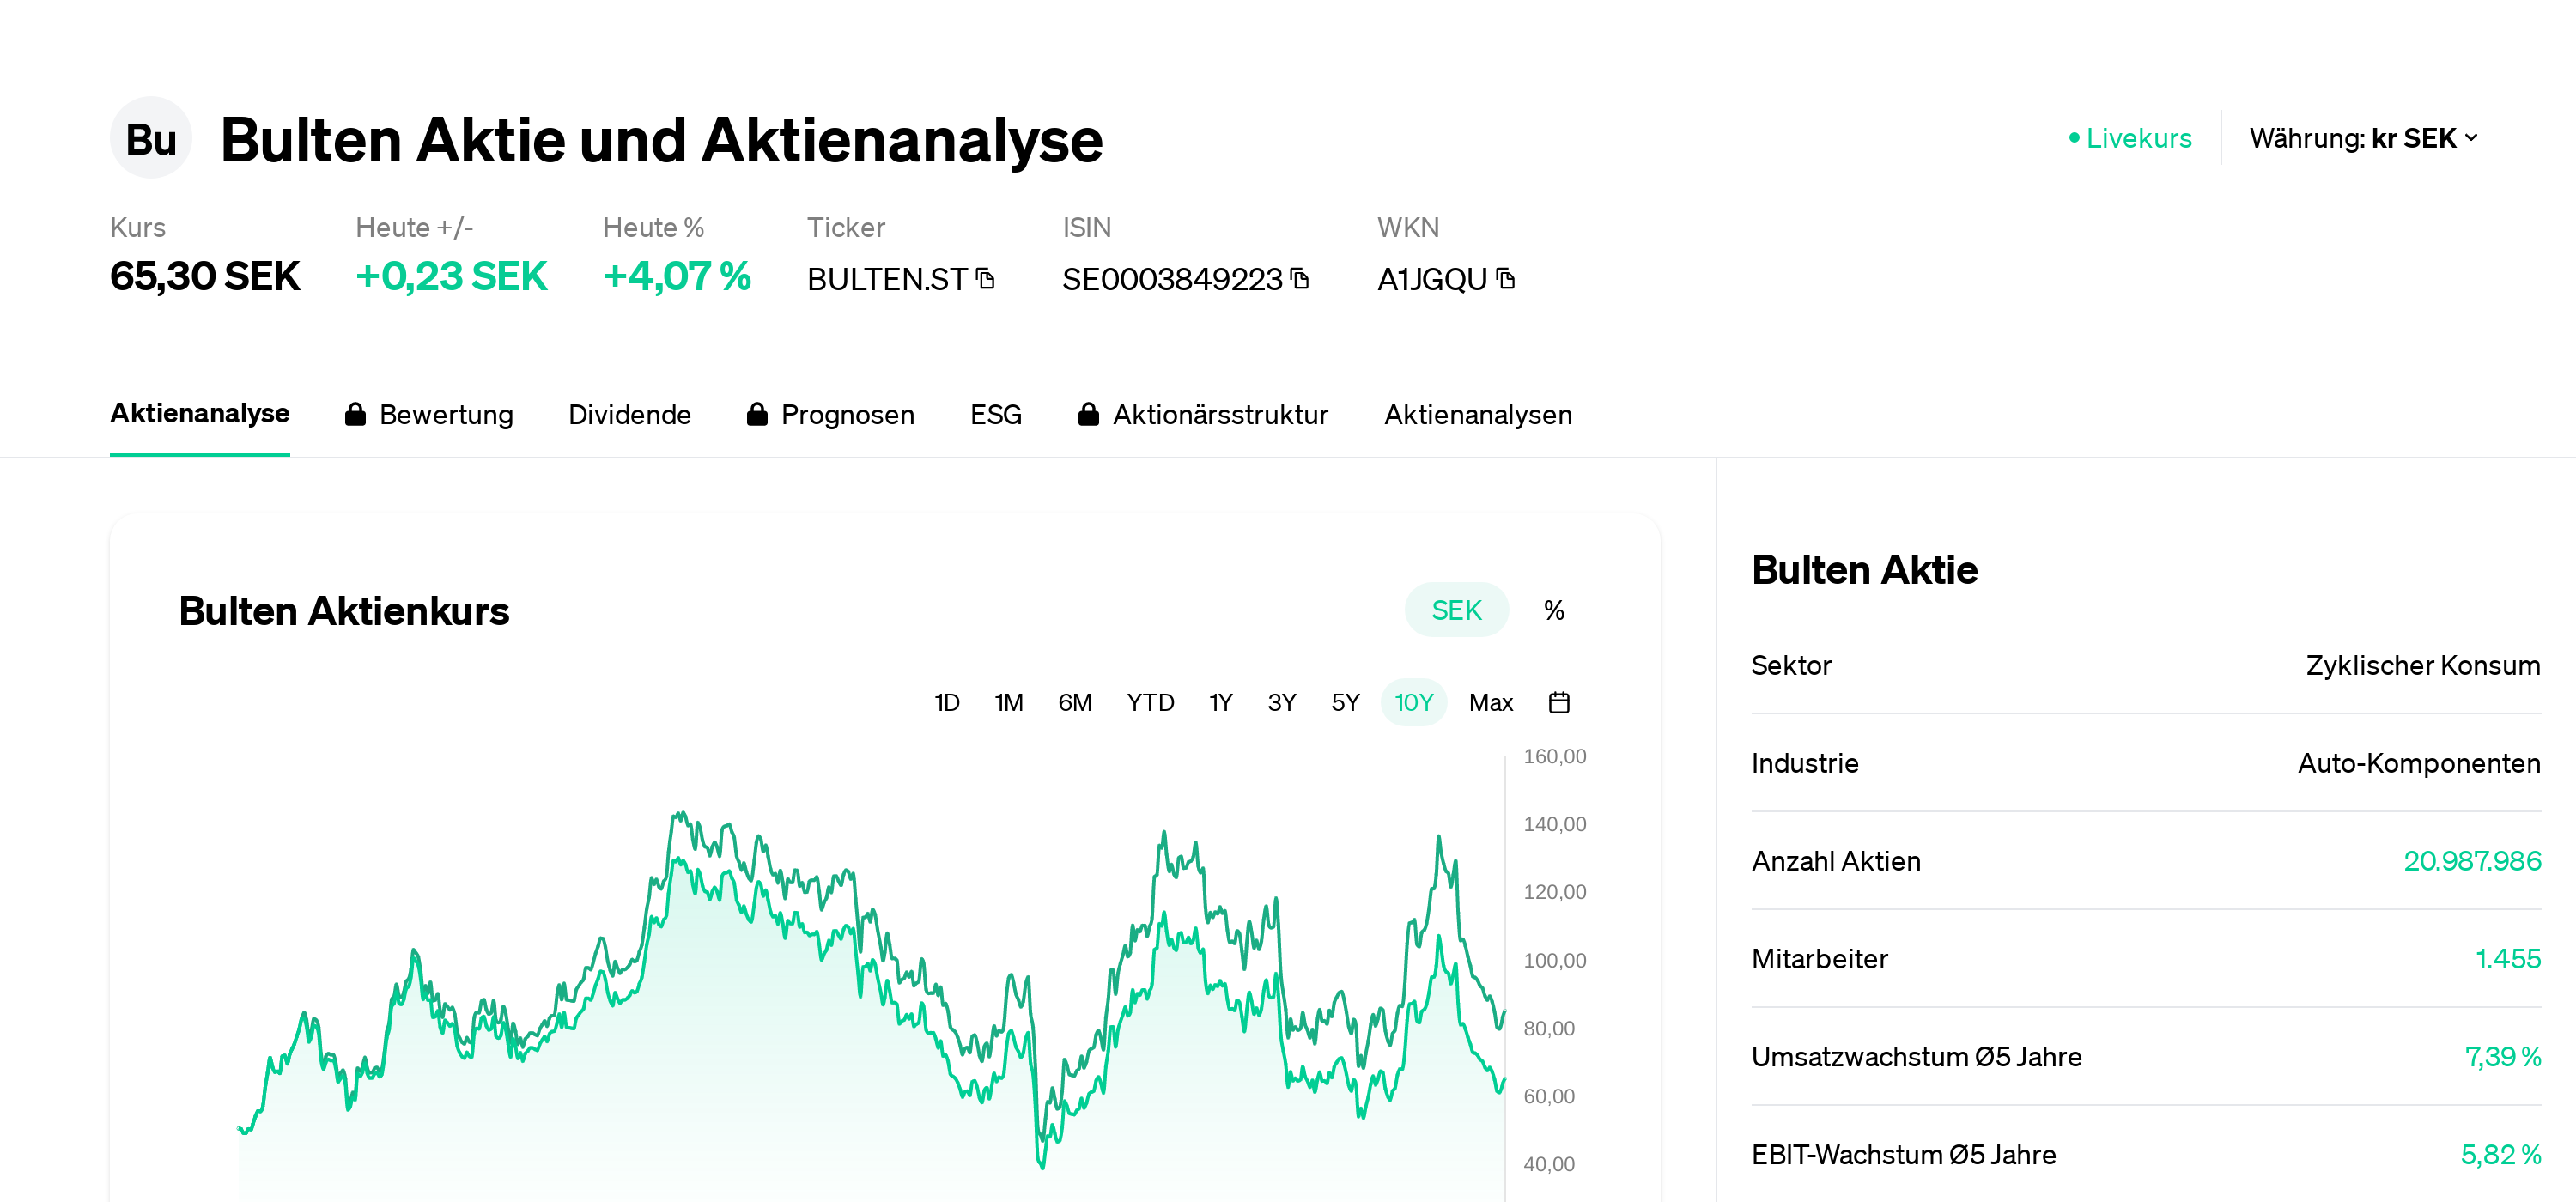Click the +4,07 % daily percent change

tap(677, 276)
